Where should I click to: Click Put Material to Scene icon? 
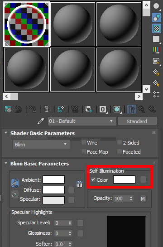(19, 109)
